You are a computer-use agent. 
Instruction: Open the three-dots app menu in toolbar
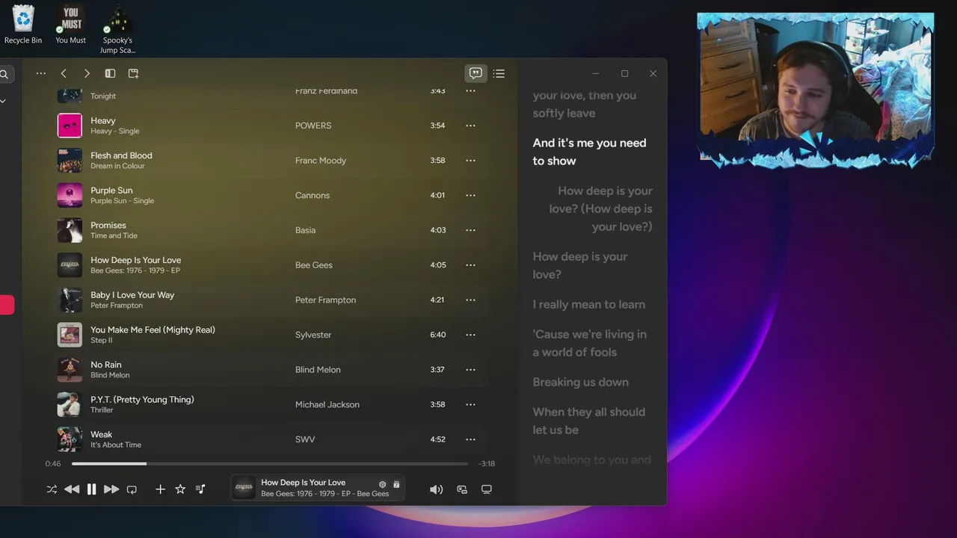(x=40, y=73)
